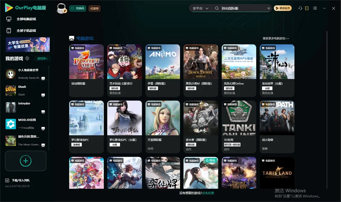Open the Perfect World Reborn game card
The image size is (341, 202).
tap(86, 71)
